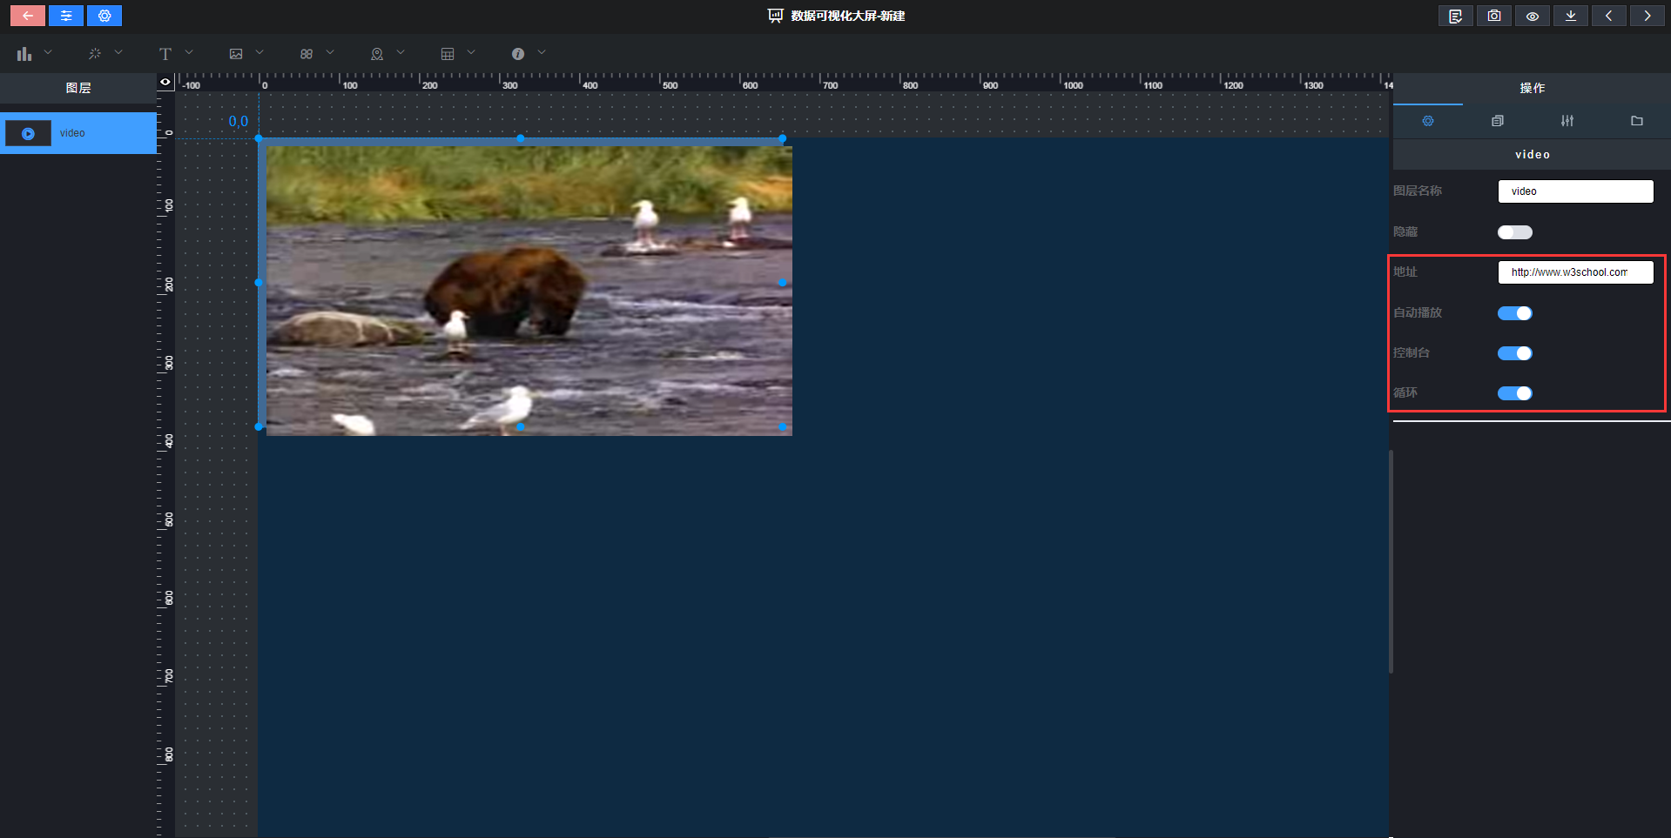Click the bottom-right resize handle of the video
Viewport: 1671px width, 838px height.
coord(783,427)
